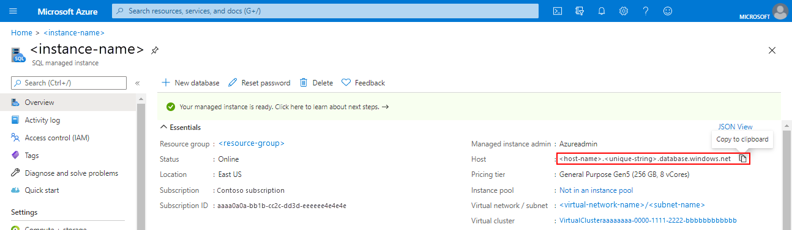Open the <resource-group> link
The image size is (792, 230).
252,143
